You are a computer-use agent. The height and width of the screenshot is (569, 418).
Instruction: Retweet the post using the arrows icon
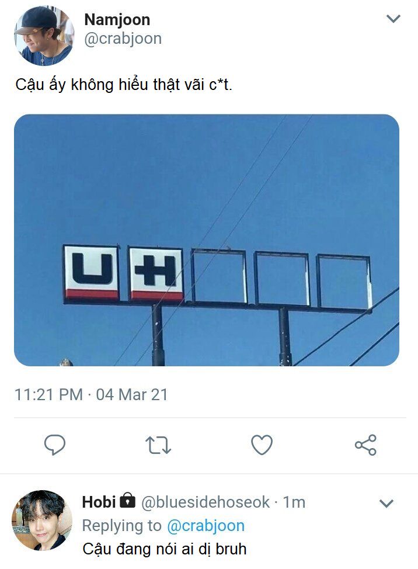158,445
